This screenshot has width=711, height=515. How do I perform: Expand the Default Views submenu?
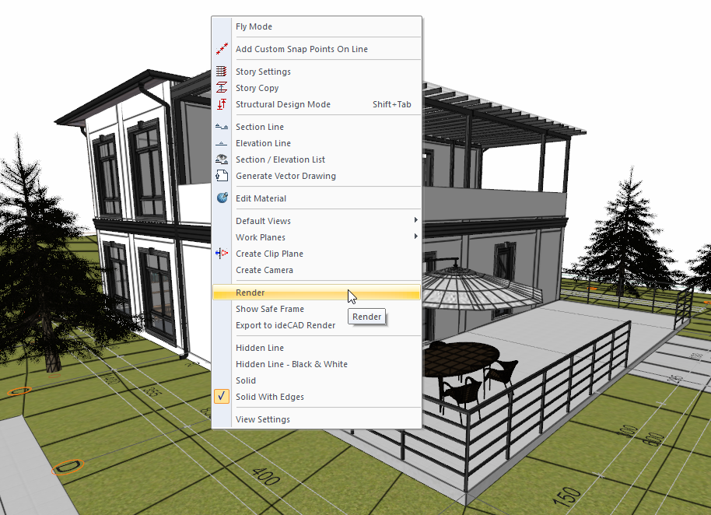[263, 220]
